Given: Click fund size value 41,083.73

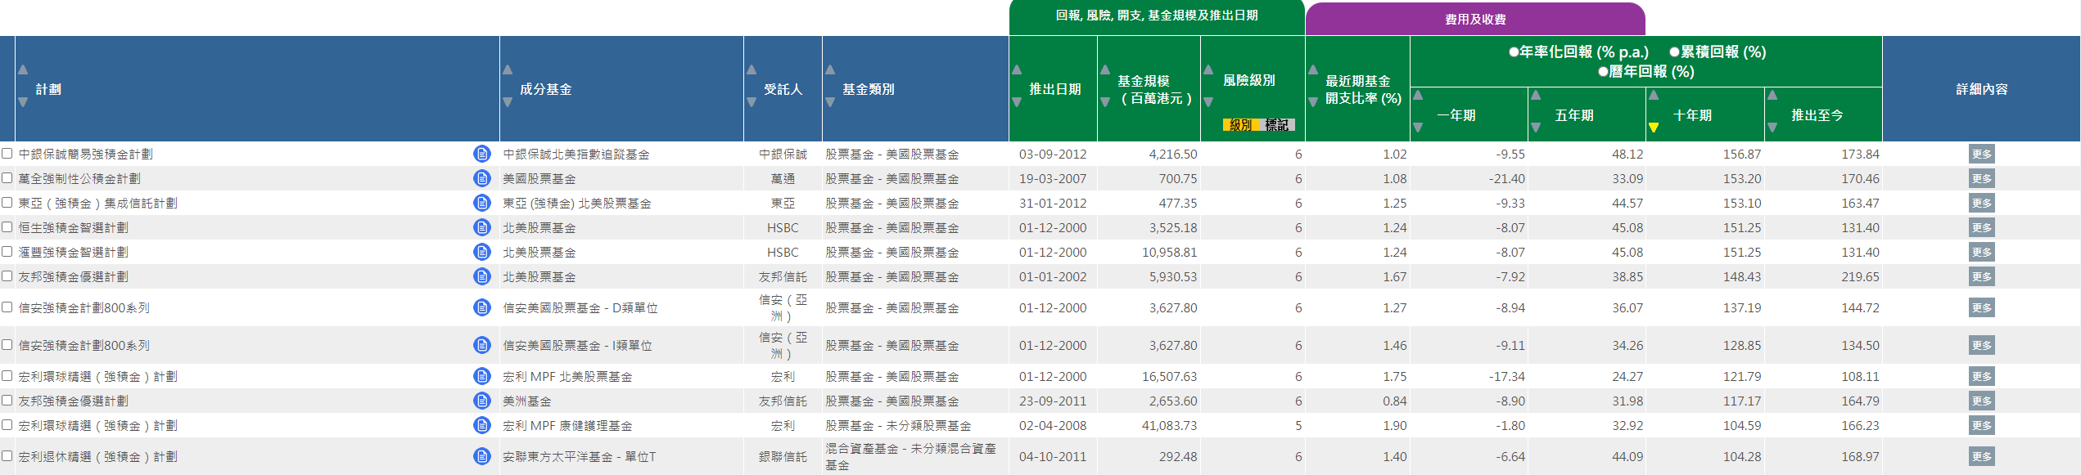Looking at the screenshot, I should (1170, 426).
